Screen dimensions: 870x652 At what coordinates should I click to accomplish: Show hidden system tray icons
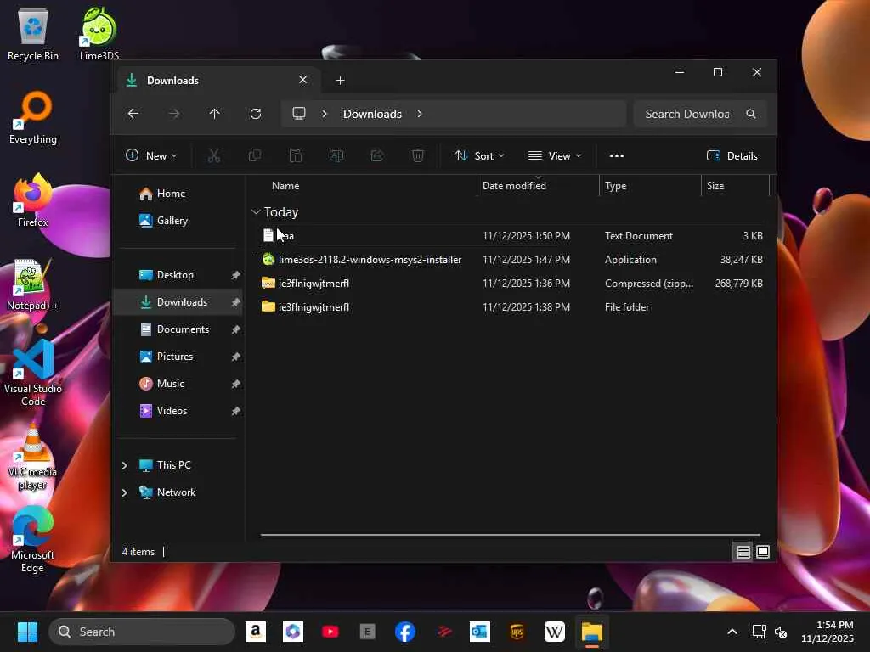[x=732, y=632]
